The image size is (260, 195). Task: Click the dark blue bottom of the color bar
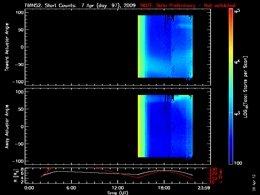pos(231,162)
